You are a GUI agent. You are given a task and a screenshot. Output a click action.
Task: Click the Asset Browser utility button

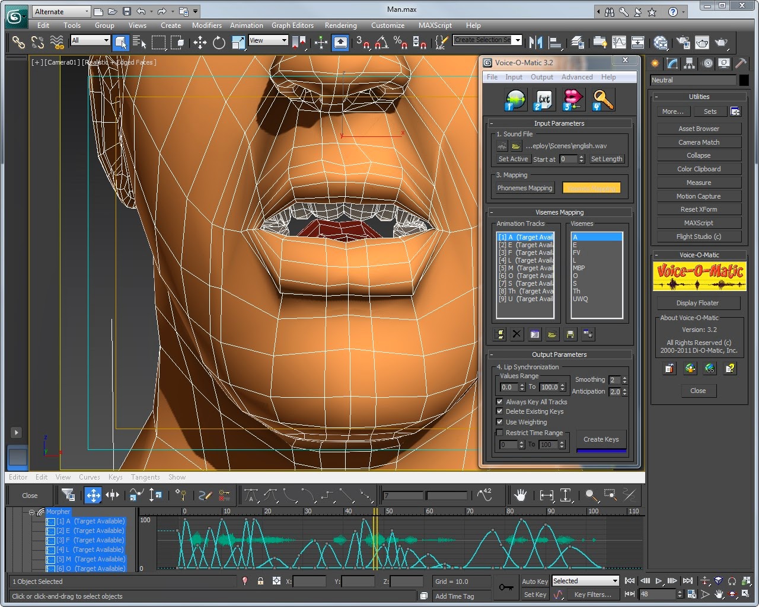[x=699, y=128]
